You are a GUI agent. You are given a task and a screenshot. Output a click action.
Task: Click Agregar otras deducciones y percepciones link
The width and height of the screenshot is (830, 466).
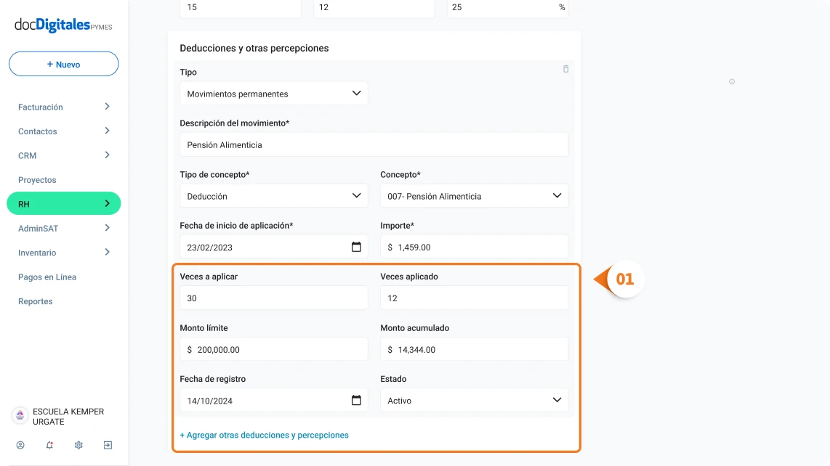click(264, 435)
